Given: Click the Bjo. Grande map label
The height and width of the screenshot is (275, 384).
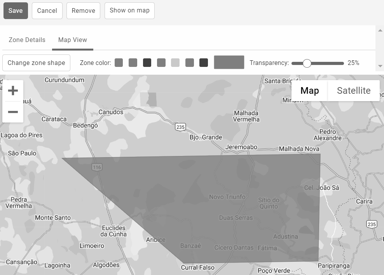Looking at the screenshot, I should (206, 137).
